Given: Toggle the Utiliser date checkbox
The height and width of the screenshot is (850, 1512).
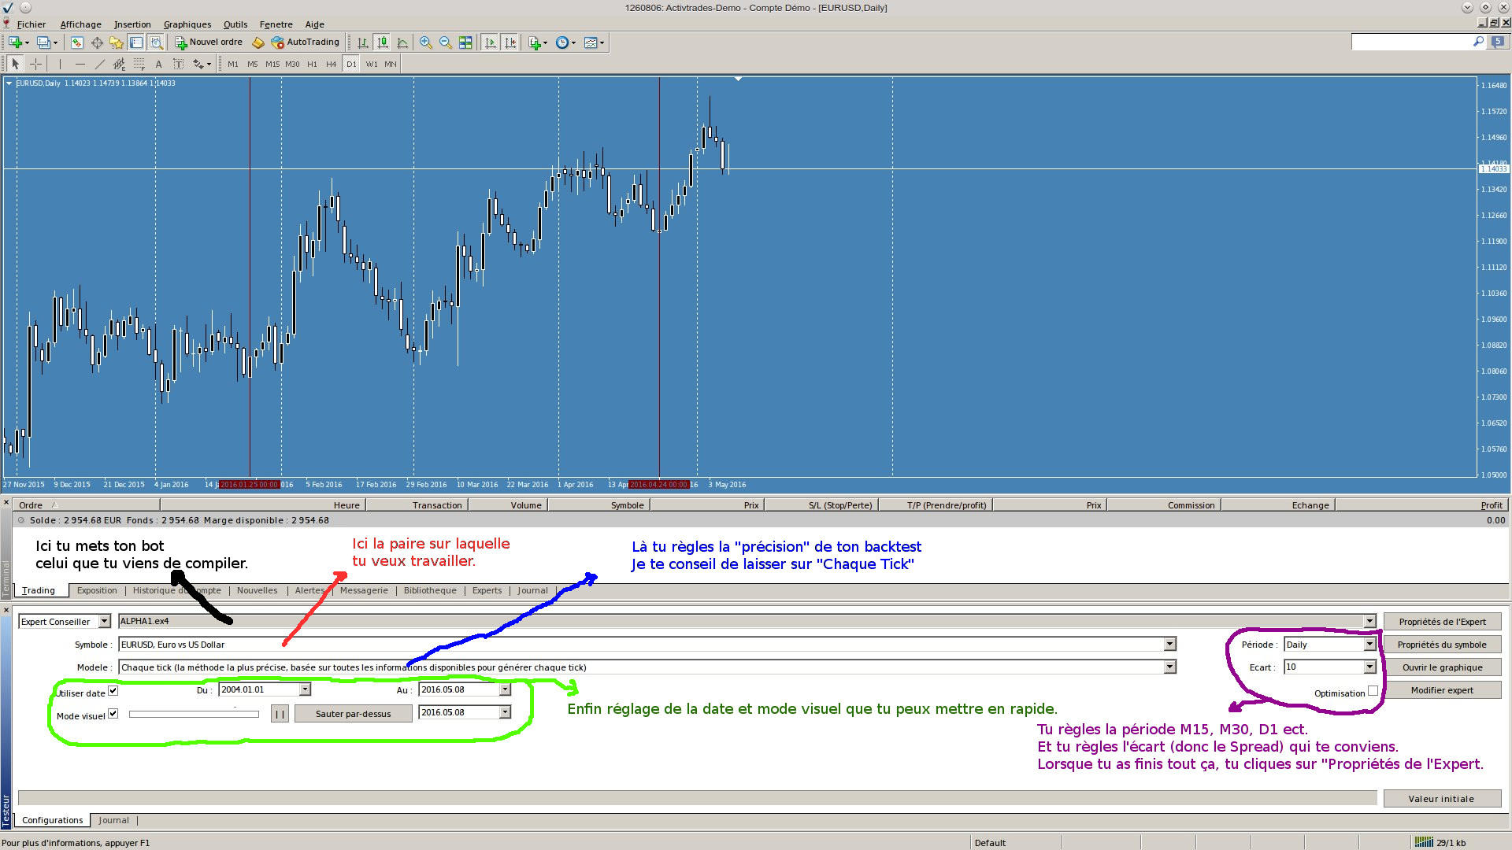Looking at the screenshot, I should tap(113, 691).
